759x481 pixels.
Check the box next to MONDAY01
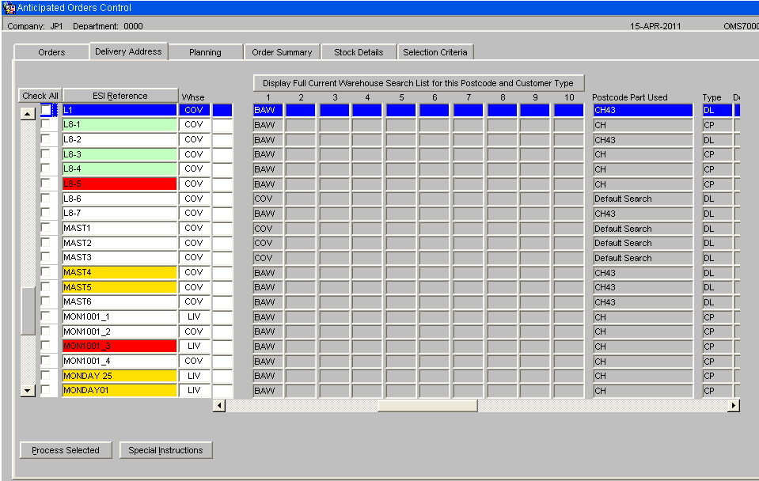click(x=45, y=390)
